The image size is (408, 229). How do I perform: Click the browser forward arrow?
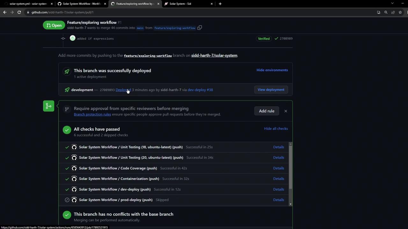[12, 12]
